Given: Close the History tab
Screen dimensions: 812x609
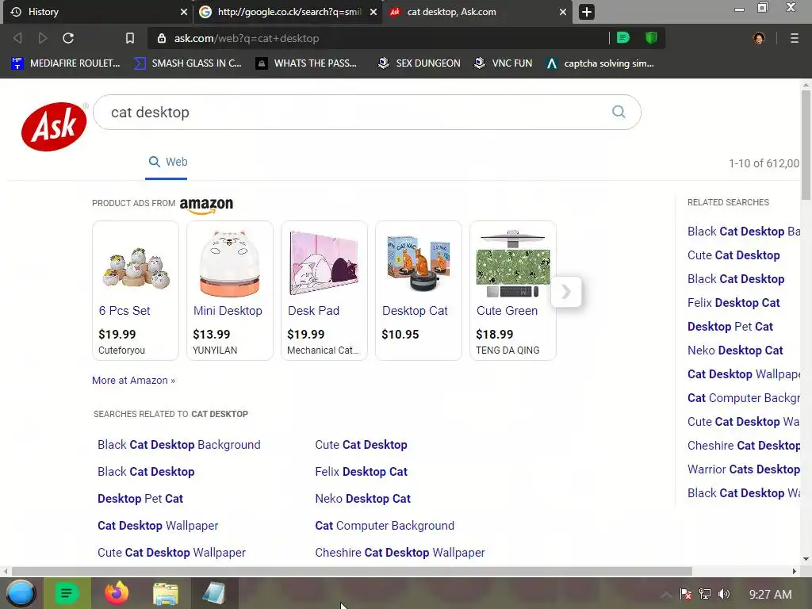Looking at the screenshot, I should click(x=184, y=12).
